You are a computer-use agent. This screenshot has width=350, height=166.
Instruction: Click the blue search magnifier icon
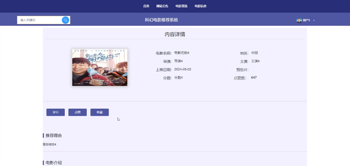(65, 20)
